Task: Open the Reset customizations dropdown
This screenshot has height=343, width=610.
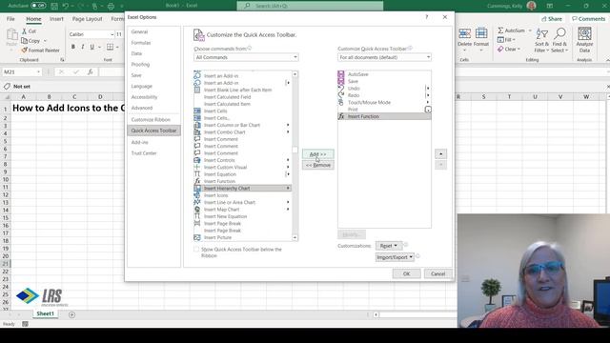Action: [x=388, y=246]
